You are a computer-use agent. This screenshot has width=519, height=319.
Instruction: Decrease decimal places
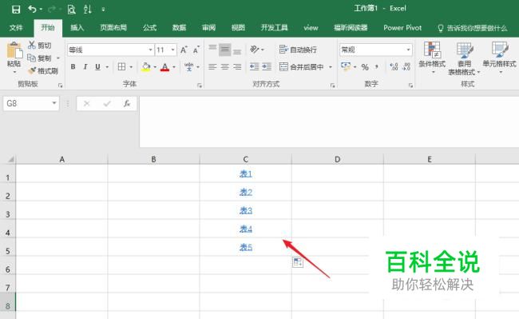(406, 67)
